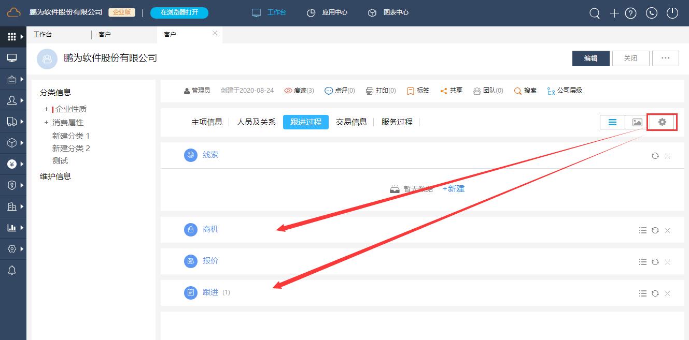The width and height of the screenshot is (689, 340).
Task: Expand the app grid menu in sidebar
Action: tap(12, 37)
